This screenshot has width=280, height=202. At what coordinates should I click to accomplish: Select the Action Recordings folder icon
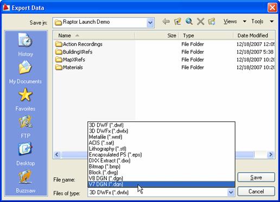tap(59, 44)
